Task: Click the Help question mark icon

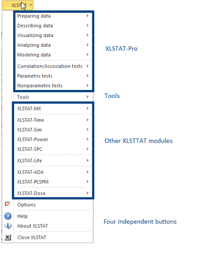Action: pos(8,216)
